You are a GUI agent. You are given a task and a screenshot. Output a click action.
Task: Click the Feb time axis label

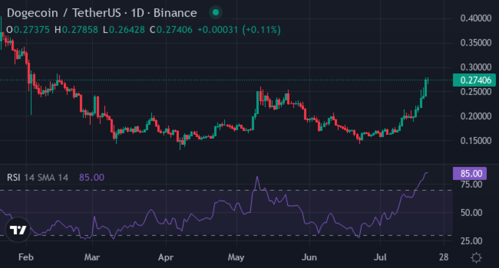(x=26, y=257)
